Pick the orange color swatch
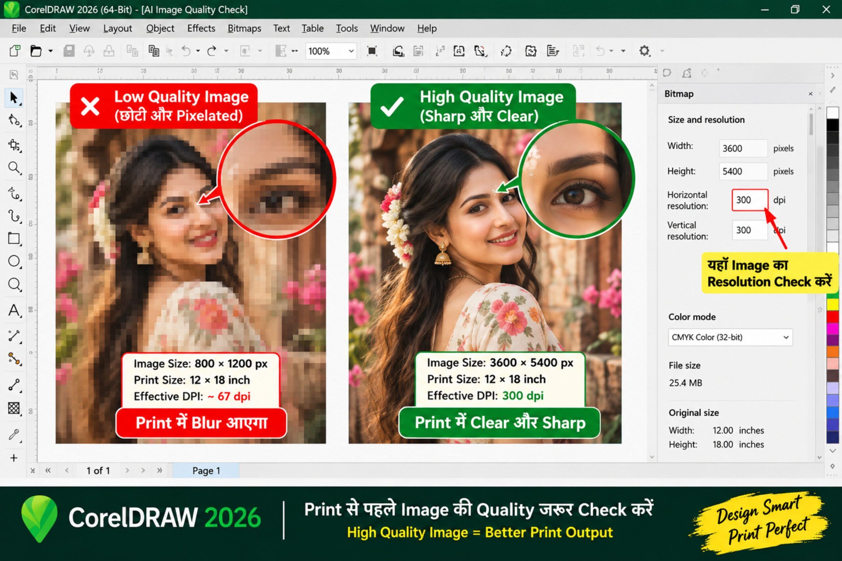The height and width of the screenshot is (561, 842). pyautogui.click(x=833, y=352)
